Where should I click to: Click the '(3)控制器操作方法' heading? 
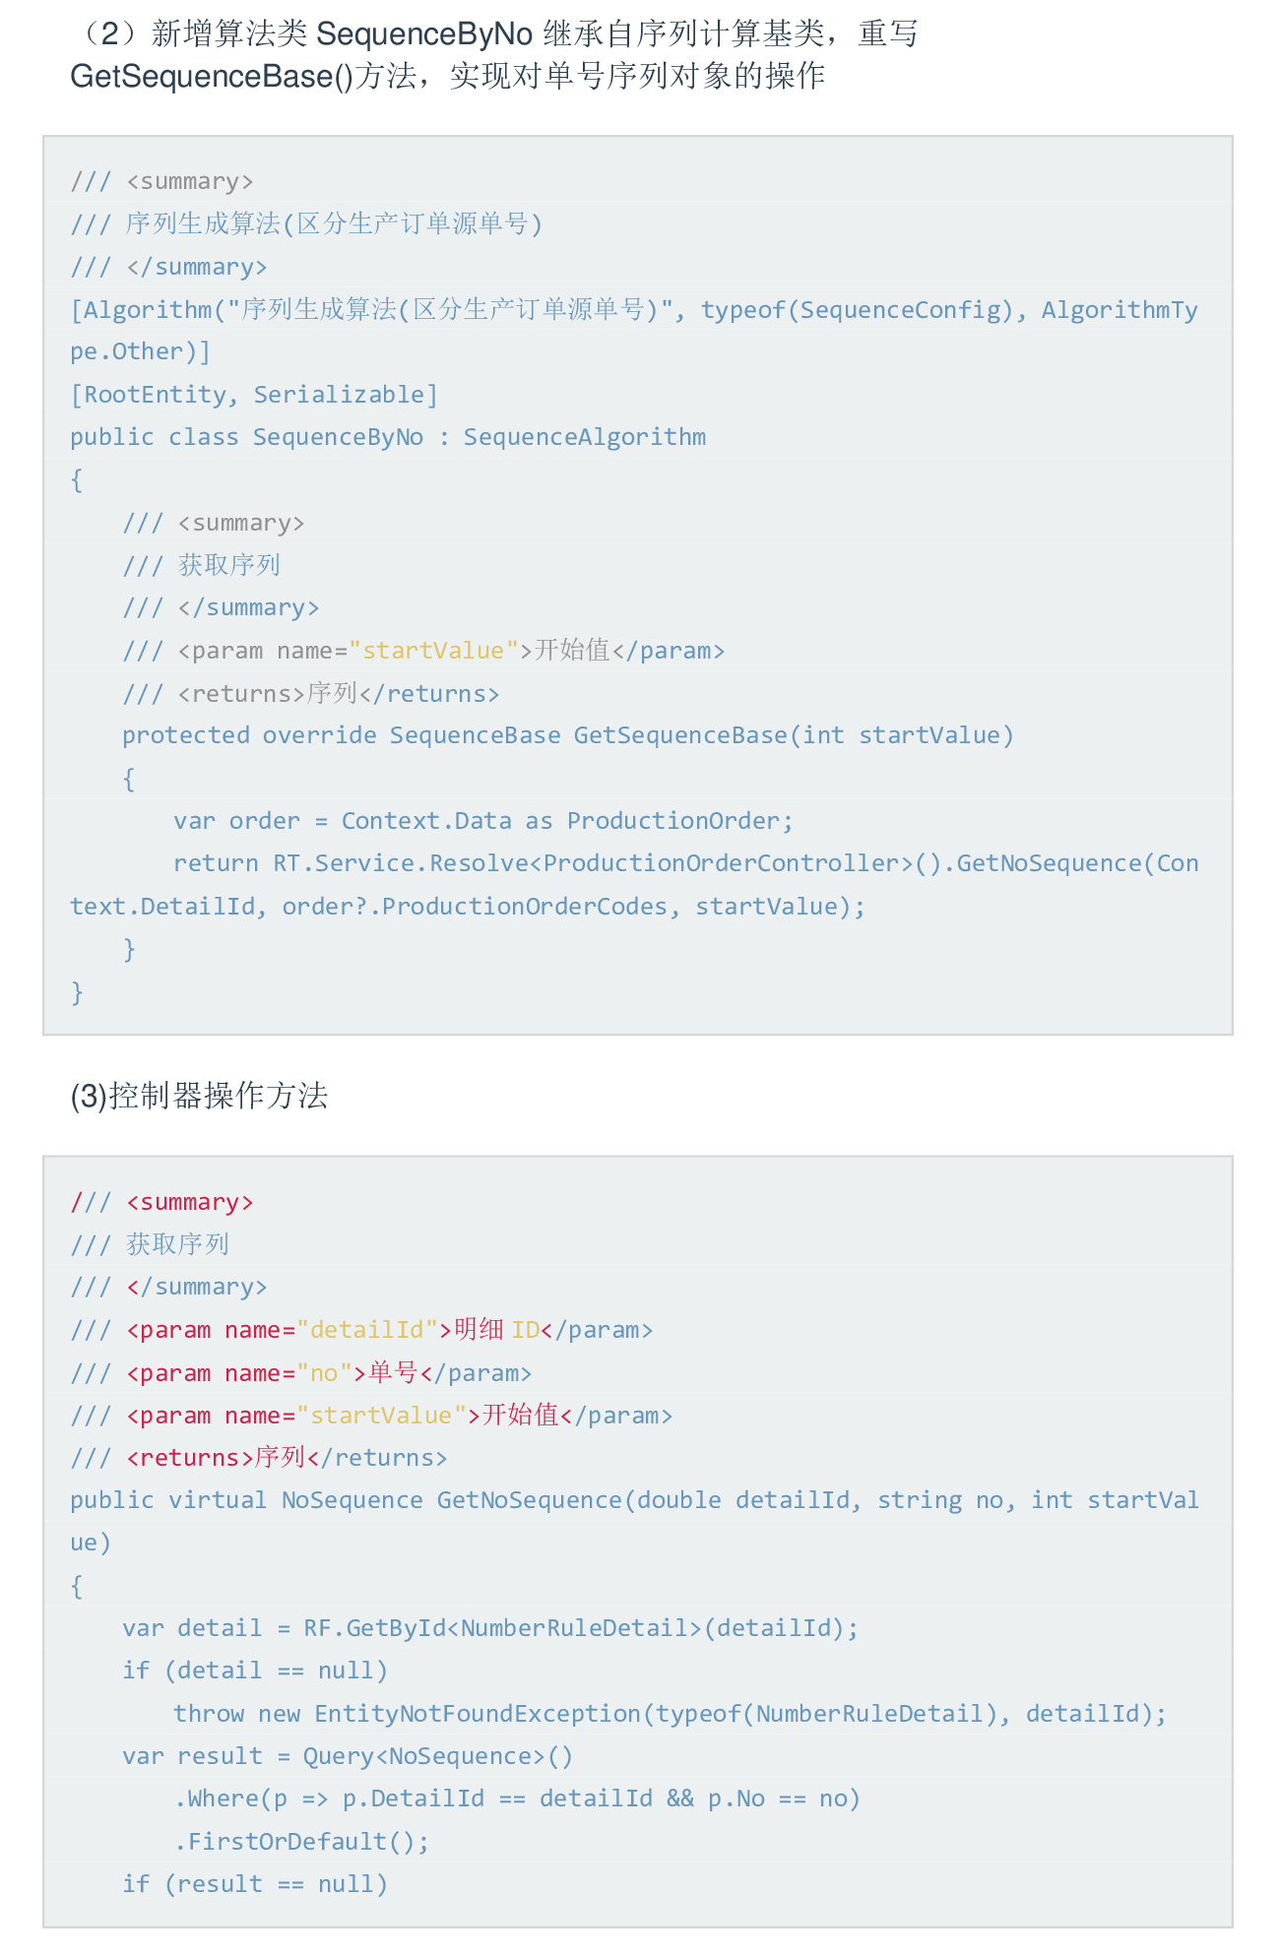pyautogui.click(x=199, y=1096)
